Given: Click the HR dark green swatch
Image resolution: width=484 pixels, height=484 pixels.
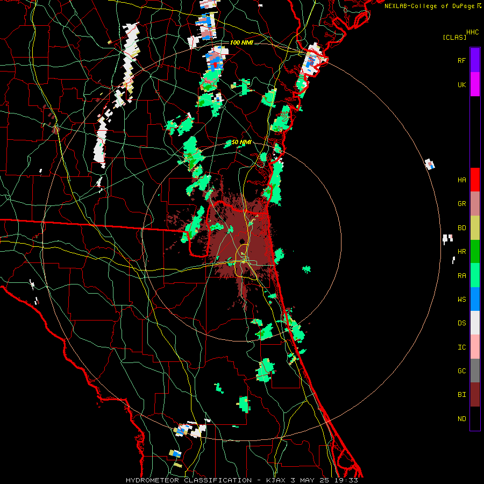Looking at the screenshot, I should tap(475, 252).
